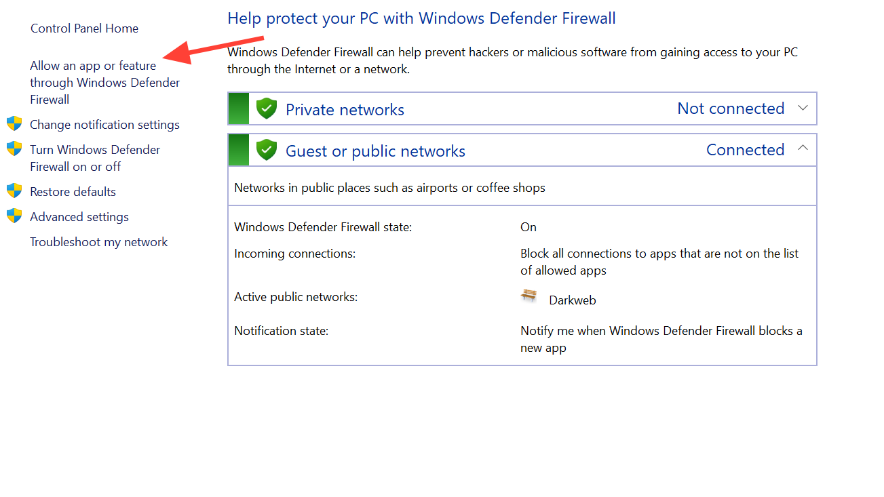Click the shield icon next to Restore defaults
The height and width of the screenshot is (497, 884).
tap(14, 191)
